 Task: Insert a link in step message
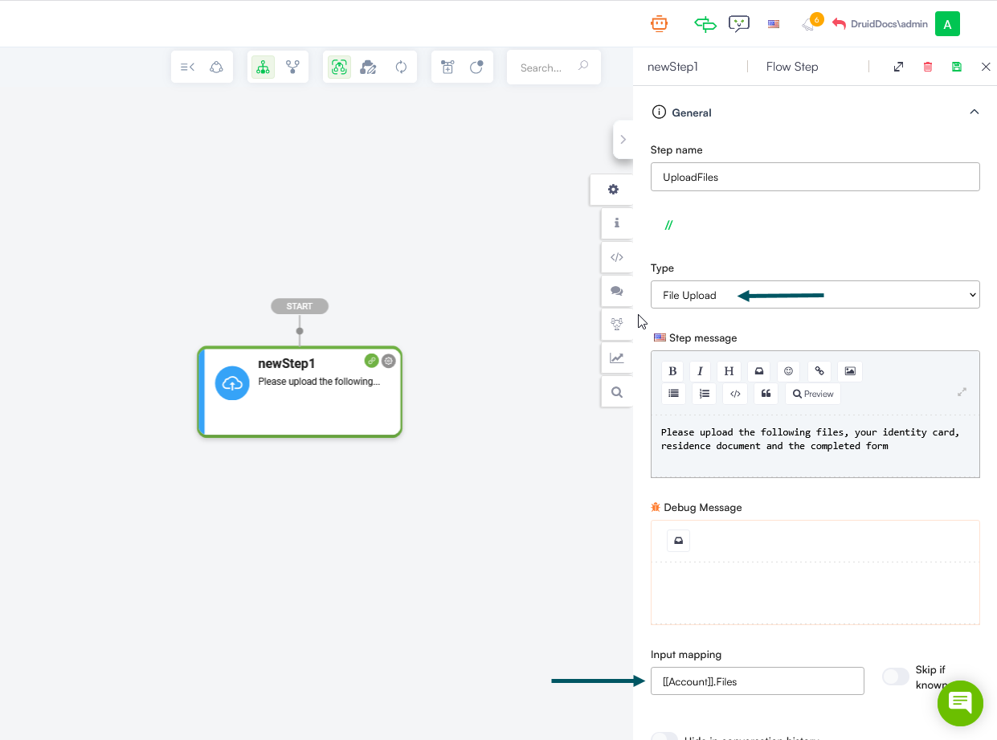pos(819,371)
